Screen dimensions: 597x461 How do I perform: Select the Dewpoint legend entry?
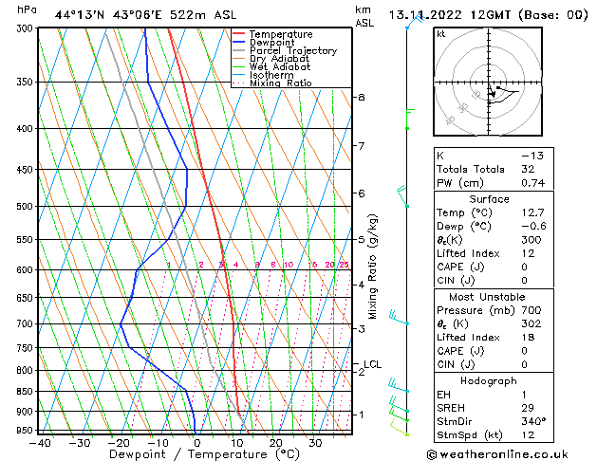274,43
